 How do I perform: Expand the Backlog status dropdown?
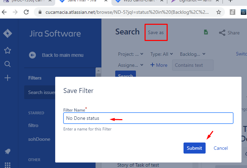pyautogui.click(x=192, y=54)
